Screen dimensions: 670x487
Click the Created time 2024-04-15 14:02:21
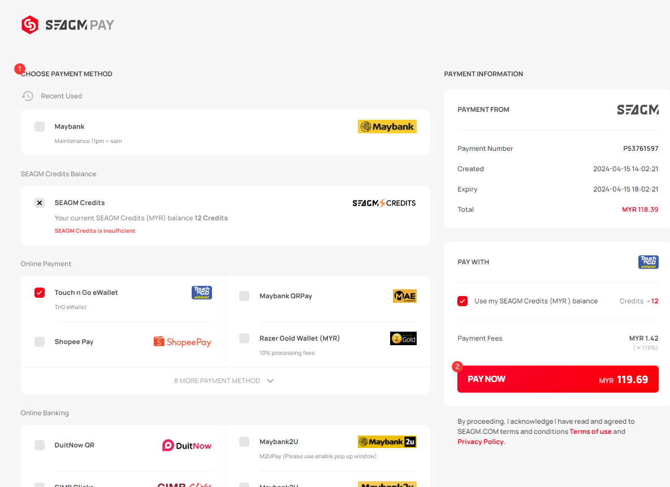(625, 169)
